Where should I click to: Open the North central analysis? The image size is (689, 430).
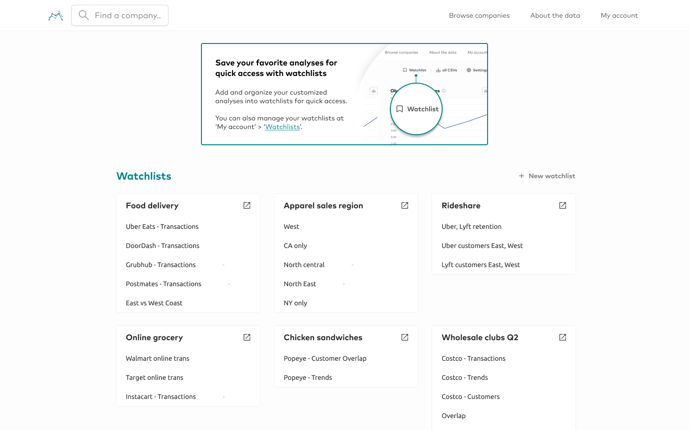point(304,265)
